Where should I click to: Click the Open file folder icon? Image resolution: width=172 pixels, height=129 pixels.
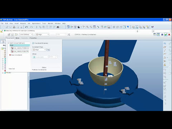pyautogui.click(x=7, y=27)
